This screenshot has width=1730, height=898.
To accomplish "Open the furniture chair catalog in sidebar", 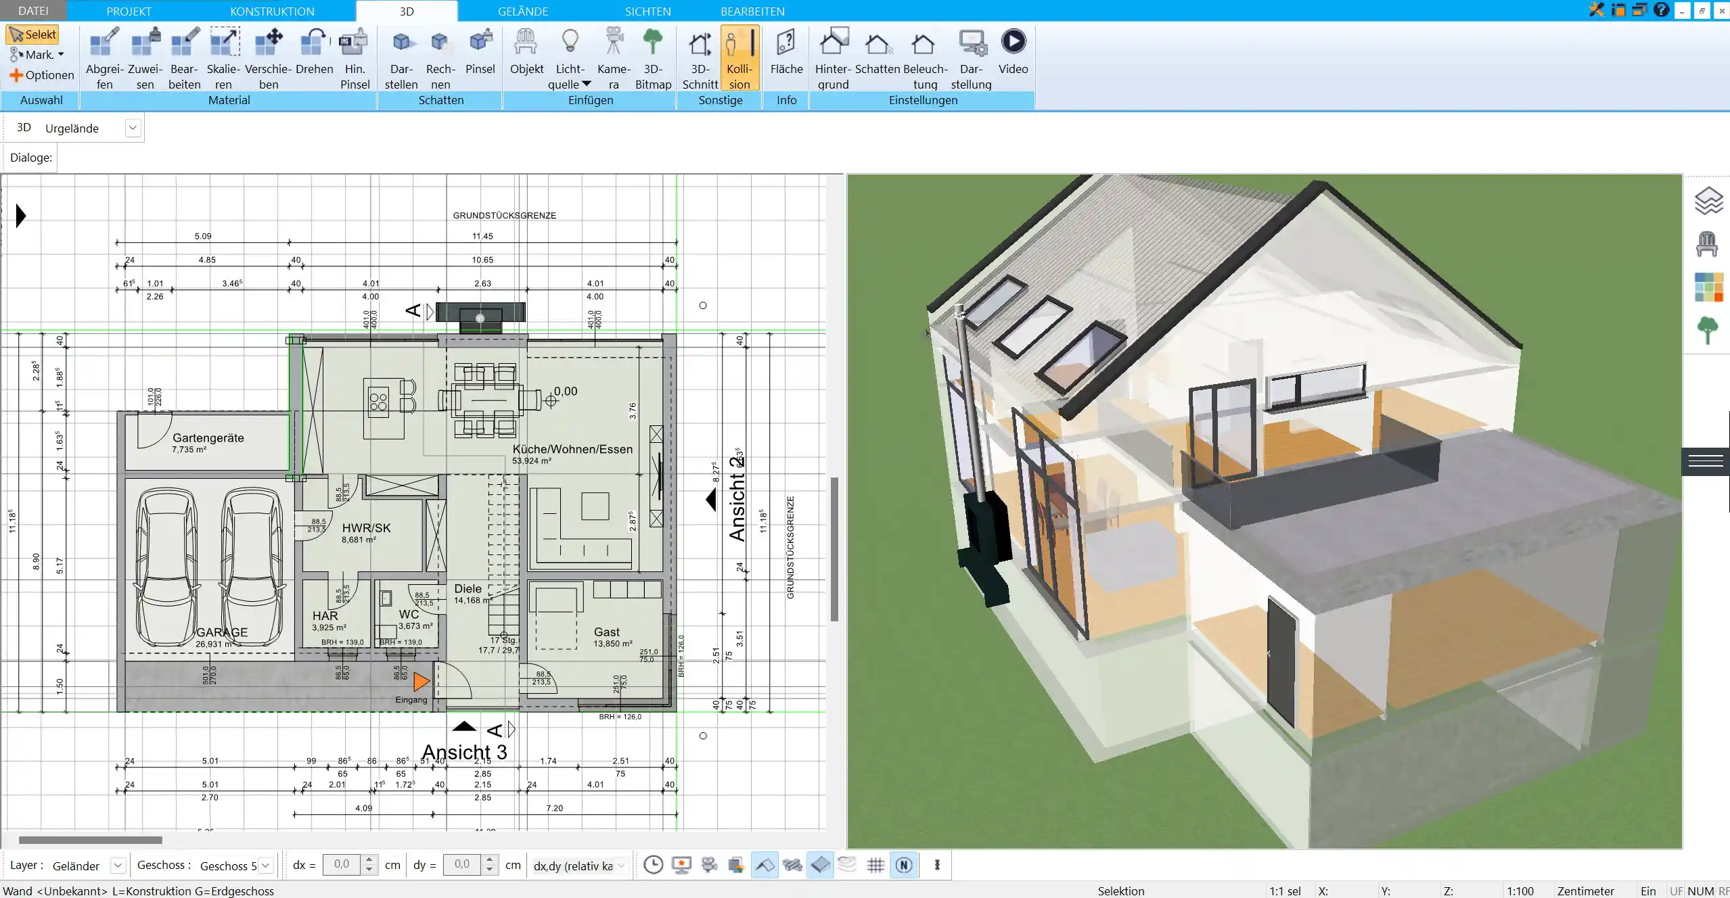I will [x=1708, y=244].
